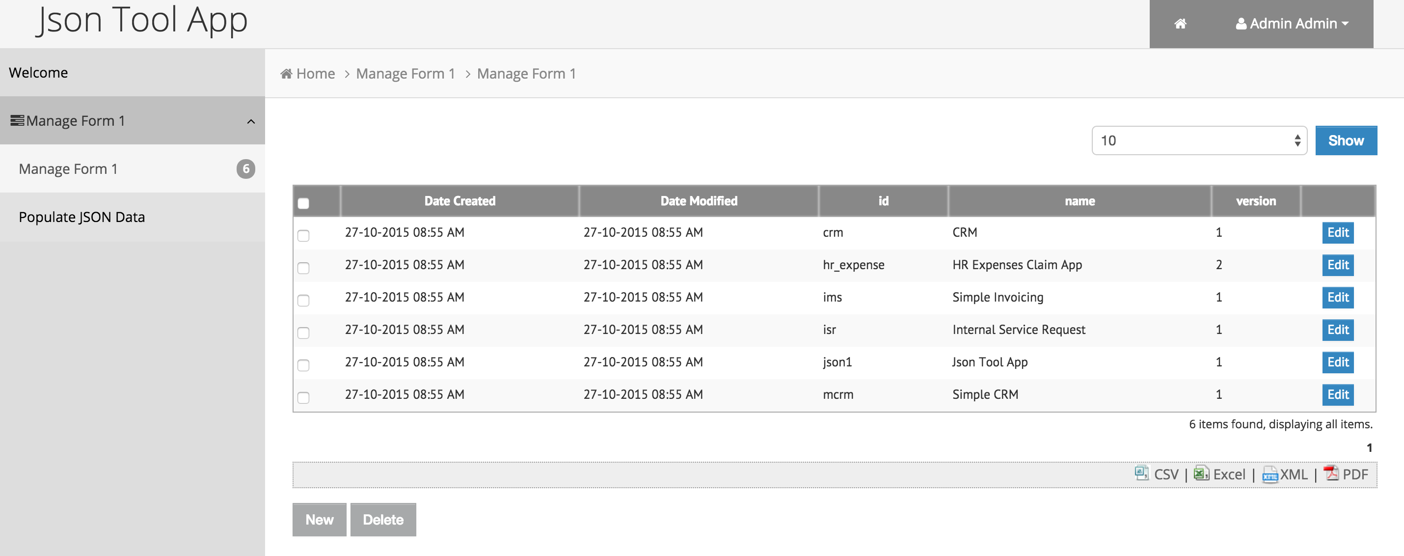Screen dimensions: 1404x556
Task: Sort by the Date Created column header
Action: point(459,201)
